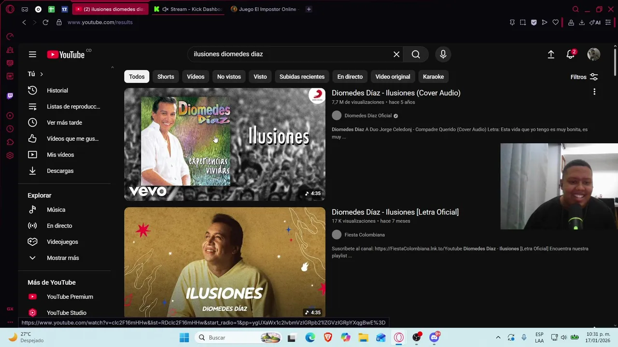View site info via address bar padlock
This screenshot has height=347, width=618.
(59, 22)
